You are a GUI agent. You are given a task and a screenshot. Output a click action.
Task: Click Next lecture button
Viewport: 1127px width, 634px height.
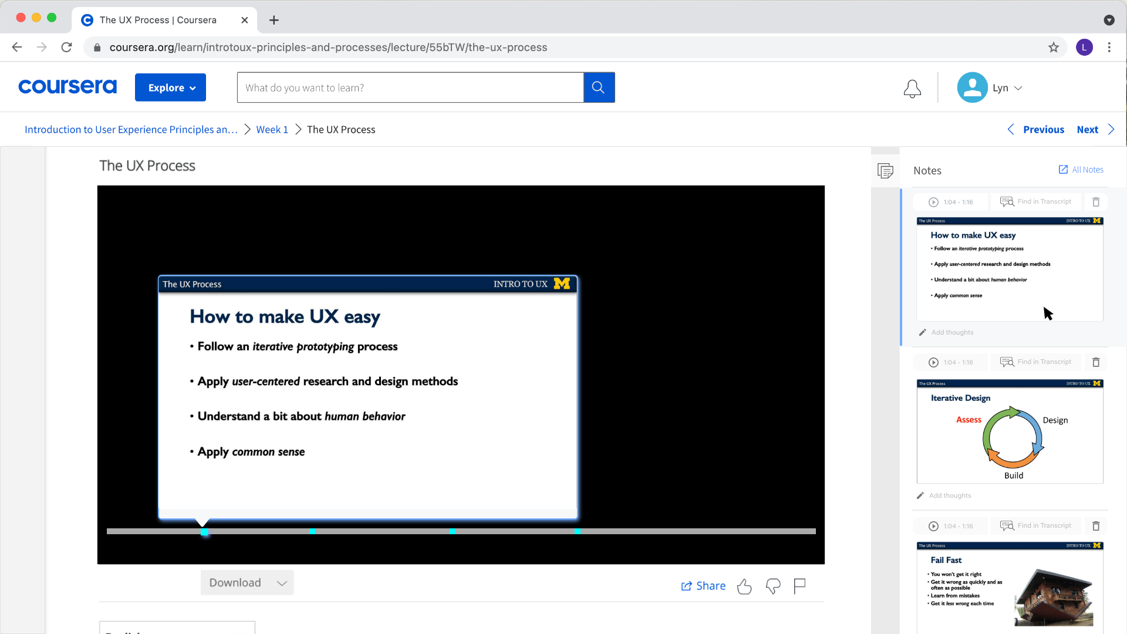(1094, 130)
